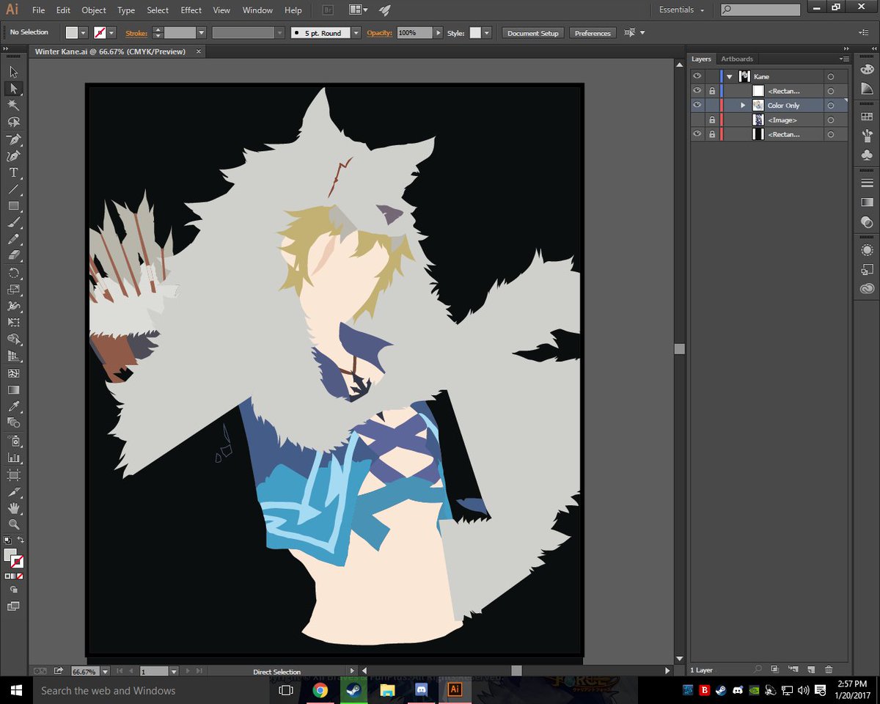
Task: Open the Transparency panel icon
Action: click(867, 222)
